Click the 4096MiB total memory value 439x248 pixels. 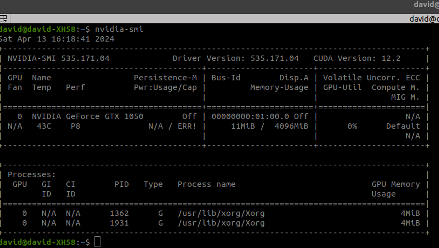pos(291,126)
